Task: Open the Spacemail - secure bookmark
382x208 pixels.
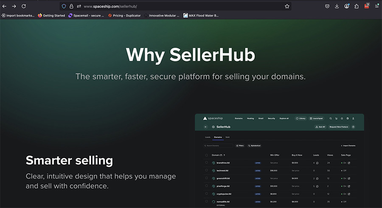Action: [x=86, y=16]
